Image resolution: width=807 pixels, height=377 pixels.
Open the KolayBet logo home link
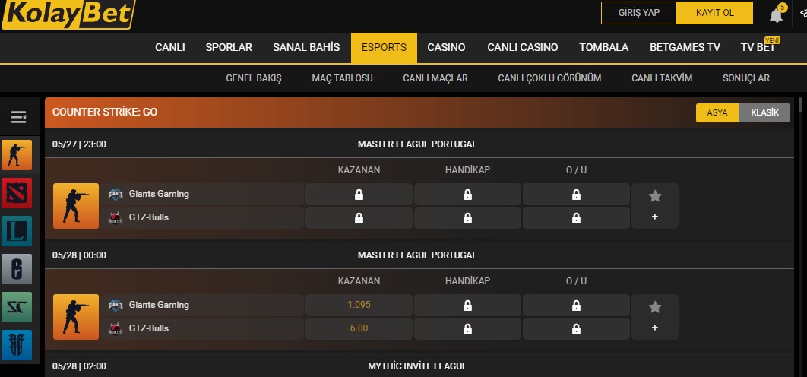[68, 14]
